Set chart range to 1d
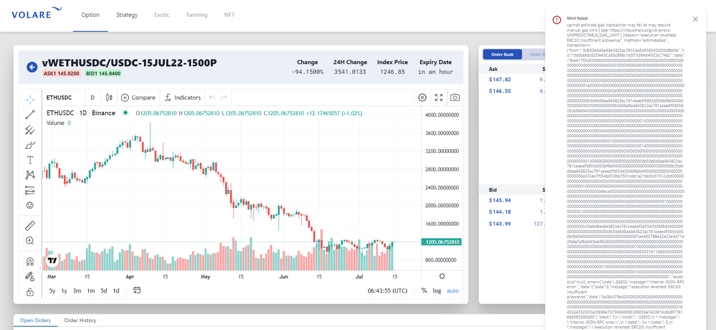This screenshot has height=330, width=716. [x=116, y=291]
